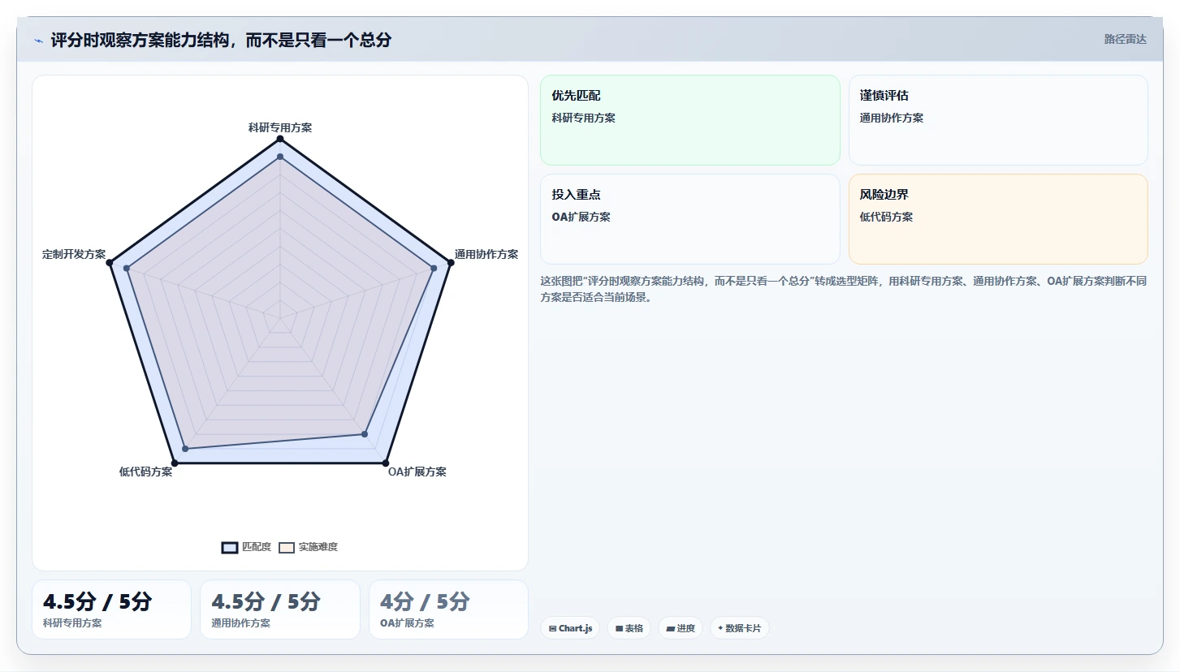Click the page title 评分时观察方案能力结构
1180x672 pixels.
click(x=221, y=40)
